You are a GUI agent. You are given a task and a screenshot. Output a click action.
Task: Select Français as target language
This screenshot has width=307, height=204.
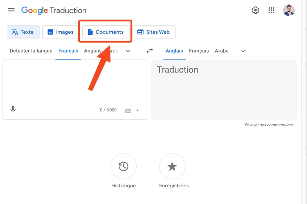coord(199,51)
